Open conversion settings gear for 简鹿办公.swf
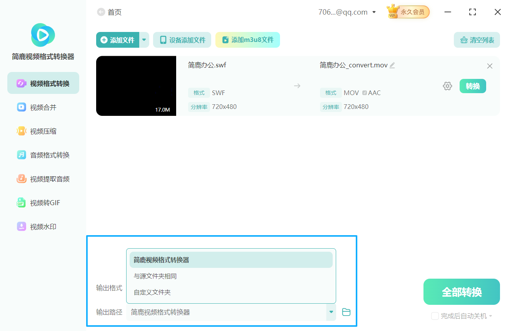 [x=447, y=86]
